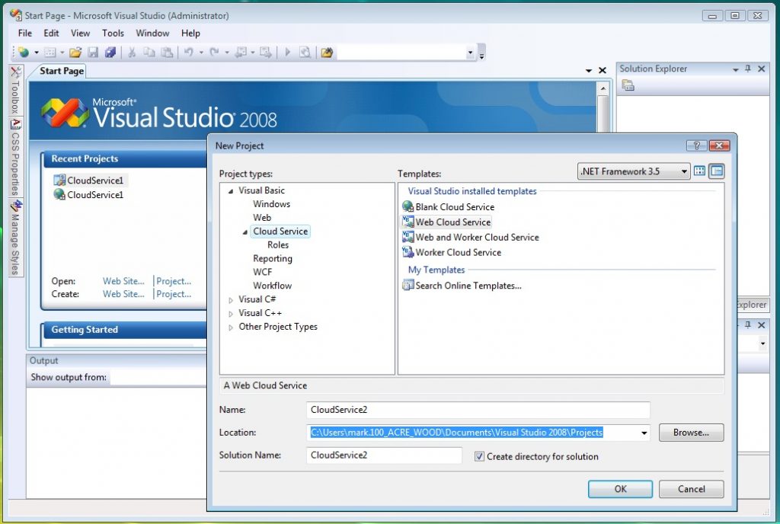The height and width of the screenshot is (524, 780).
Task: Click the Open File toolbar icon
Action: click(x=75, y=53)
